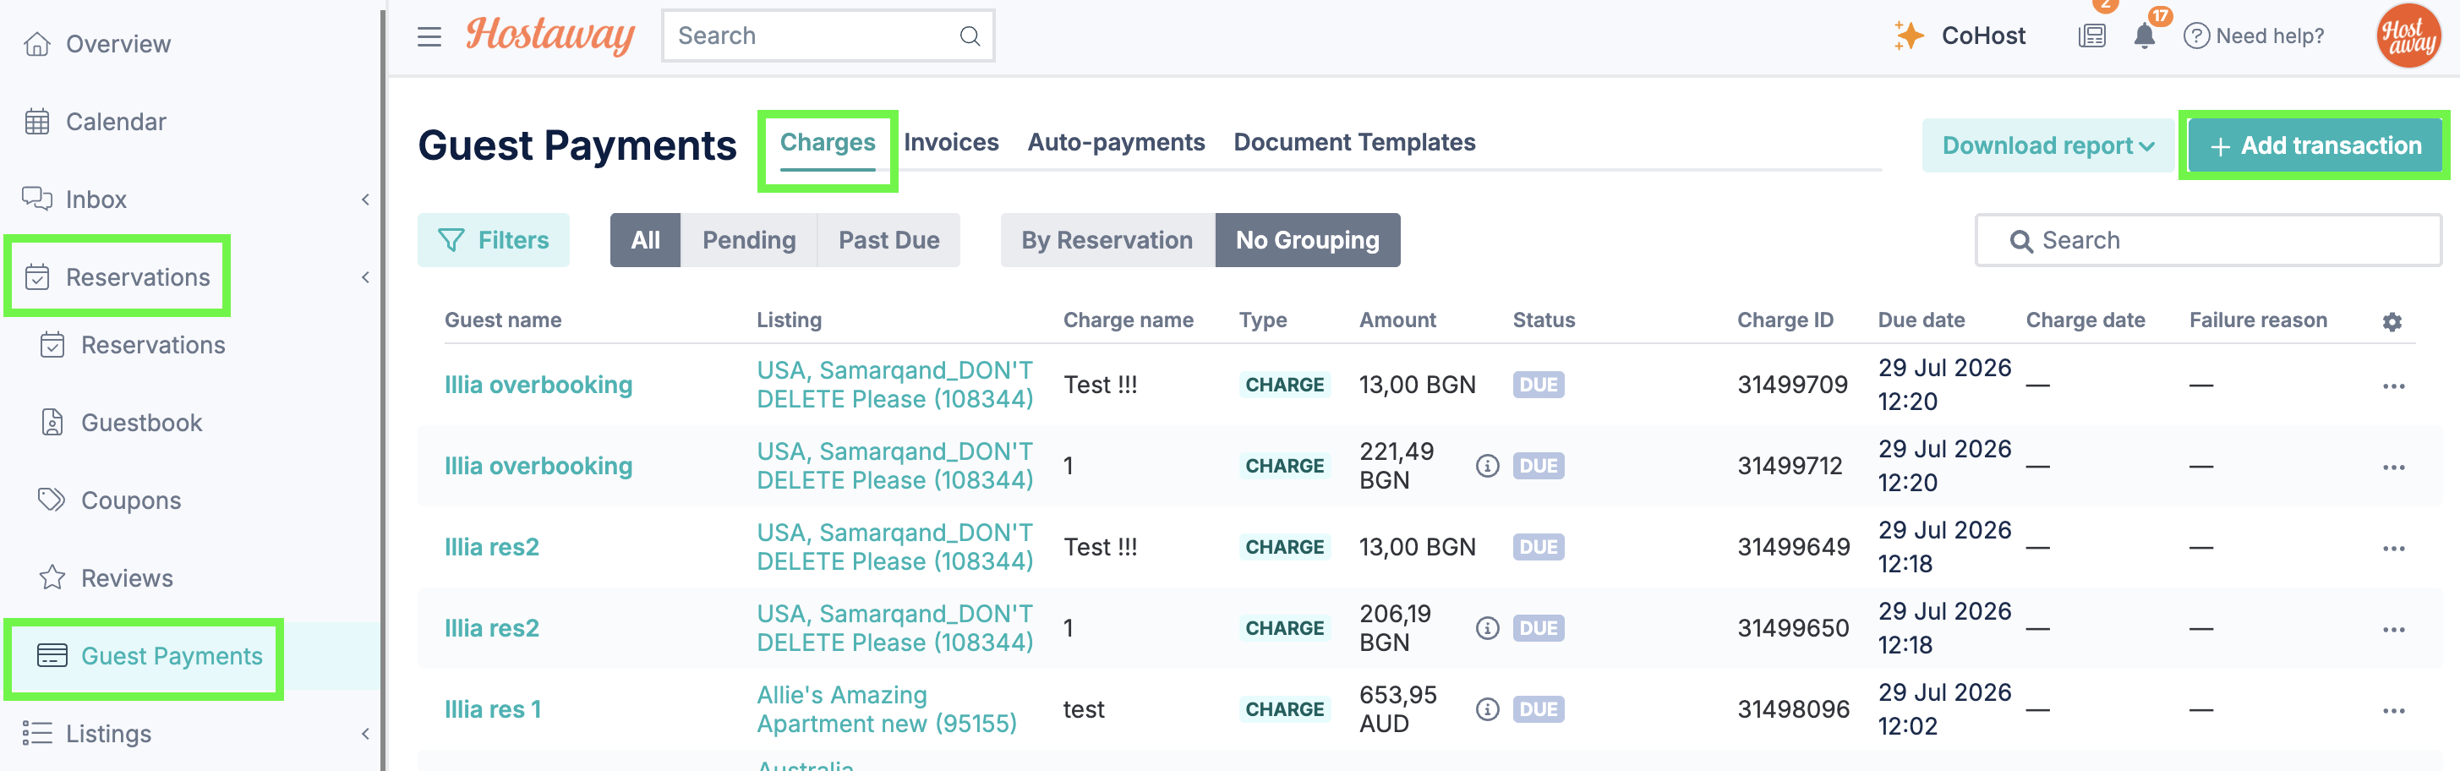Image resolution: width=2460 pixels, height=771 pixels.
Task: Open the news feed icon
Action: click(2091, 36)
